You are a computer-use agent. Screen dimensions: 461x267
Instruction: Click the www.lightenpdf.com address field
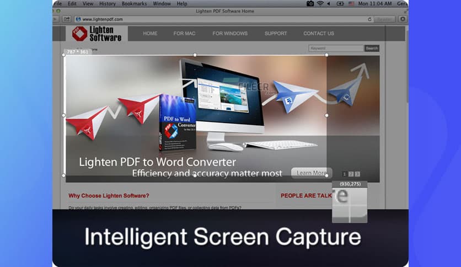click(223, 19)
